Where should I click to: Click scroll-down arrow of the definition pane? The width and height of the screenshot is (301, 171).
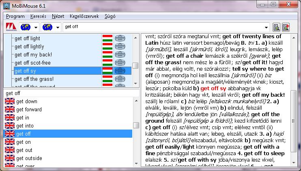click(294, 163)
